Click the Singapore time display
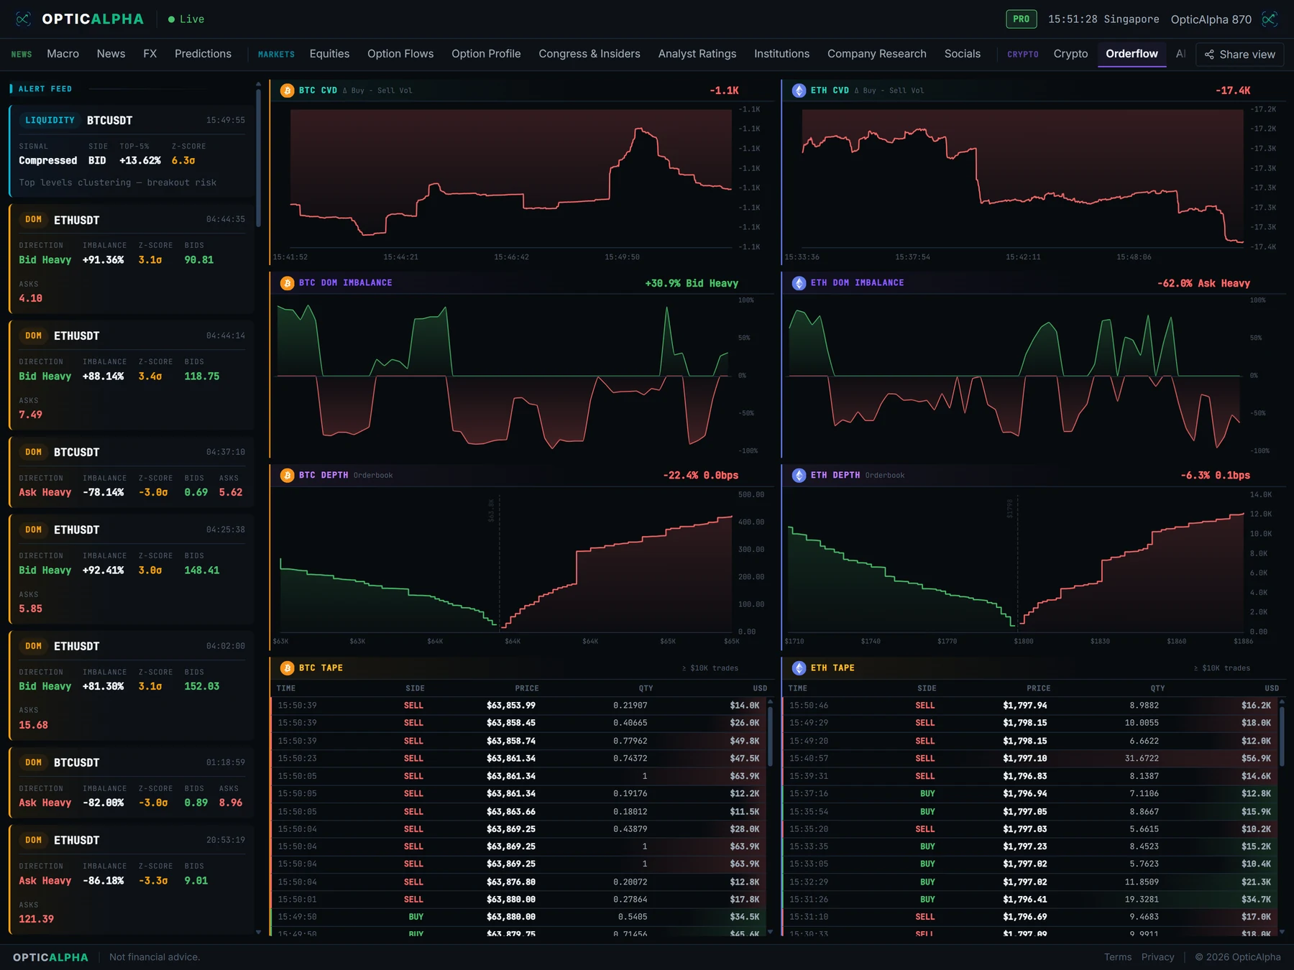 (1103, 19)
